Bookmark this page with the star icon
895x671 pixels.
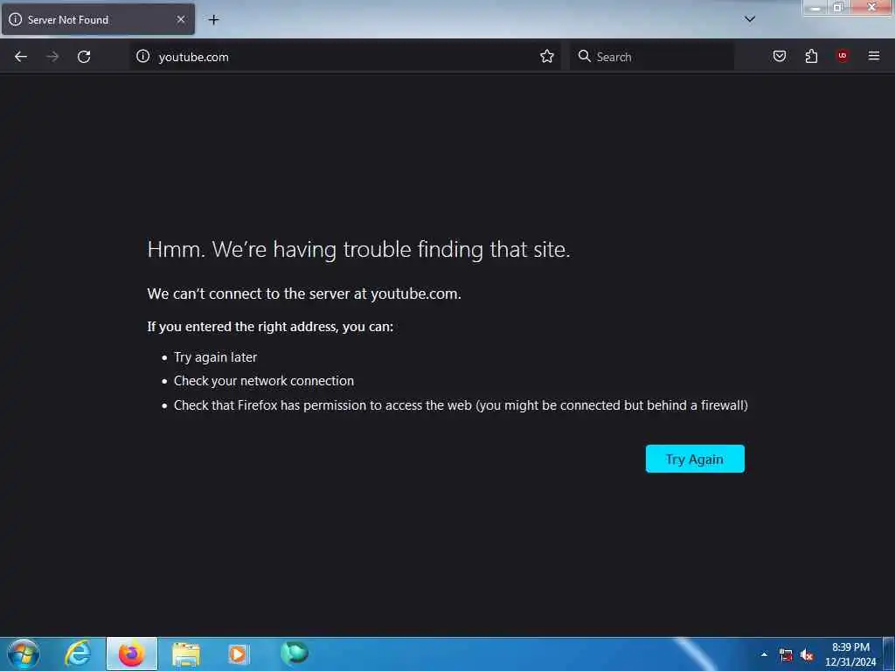[x=547, y=57]
